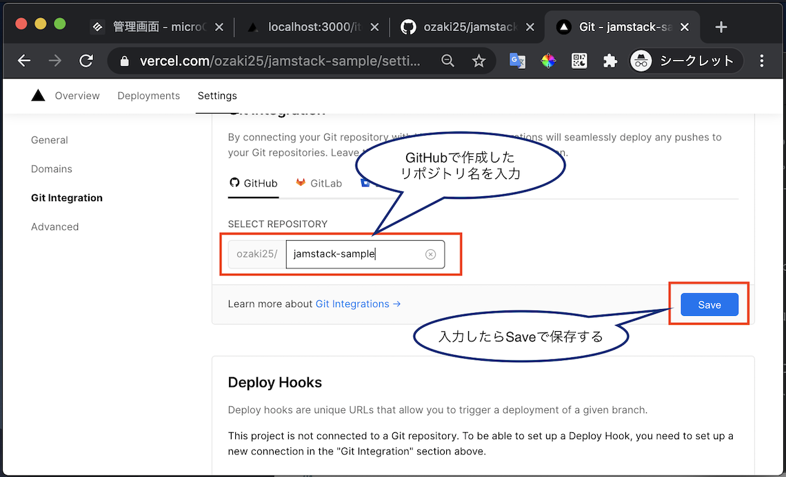
Task: Click the ozaki25/ prefix text
Action: (x=257, y=254)
